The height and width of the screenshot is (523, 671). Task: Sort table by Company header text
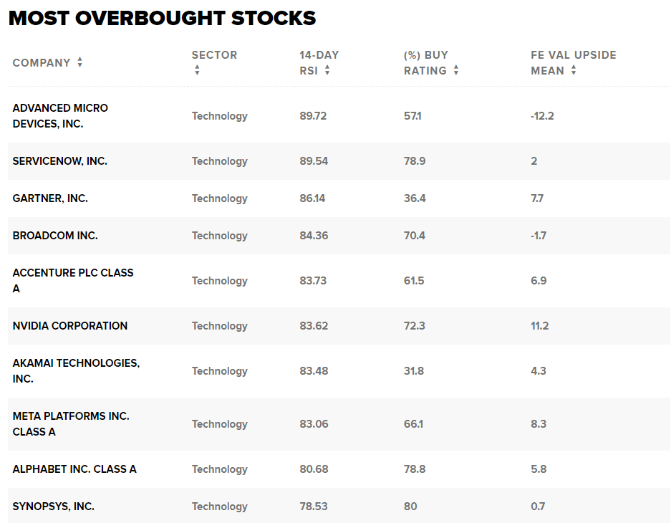[42, 63]
